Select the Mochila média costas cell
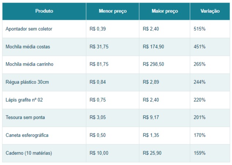This screenshot has height=165, width=232. 28,47
